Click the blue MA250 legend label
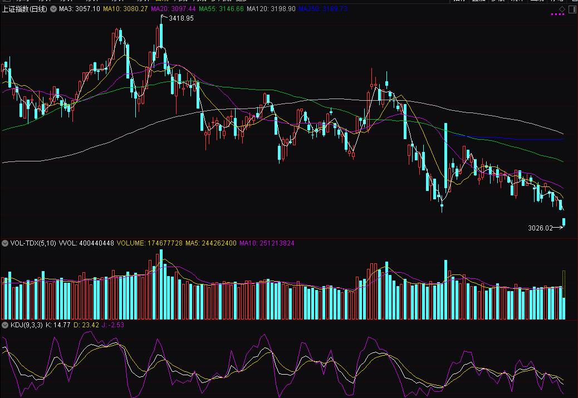Screen dimensions: 578x398 pyautogui.click(x=323, y=9)
